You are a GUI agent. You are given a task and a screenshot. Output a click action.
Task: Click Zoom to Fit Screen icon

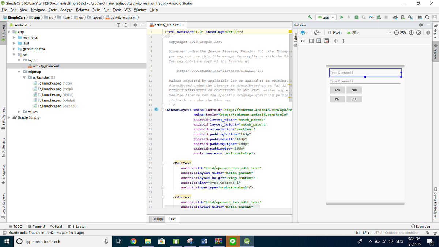(419, 33)
